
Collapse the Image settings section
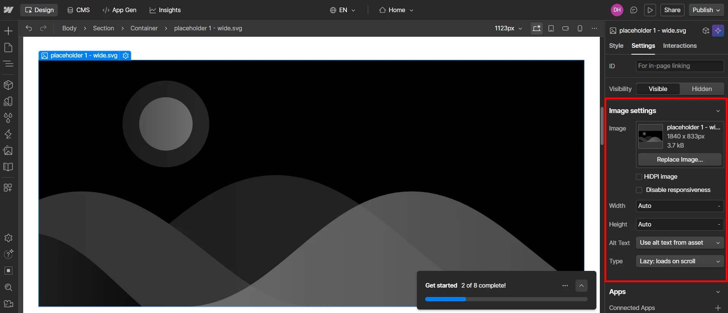[x=718, y=111]
